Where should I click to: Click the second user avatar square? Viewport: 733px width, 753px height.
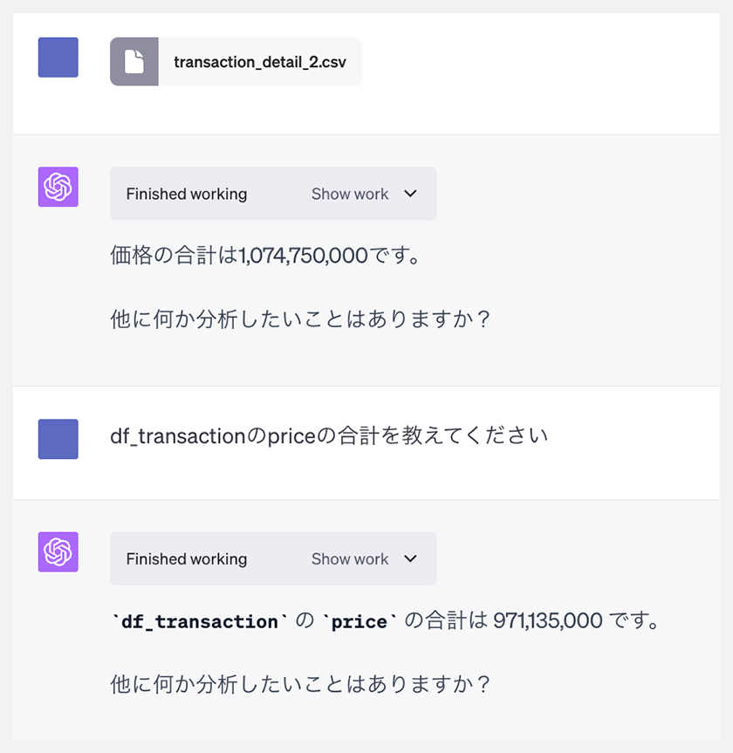pos(58,439)
